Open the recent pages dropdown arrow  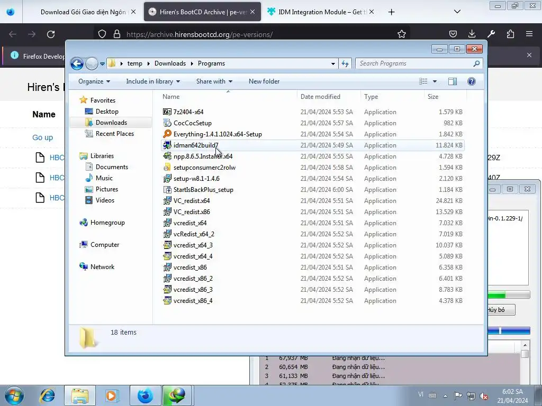[102, 64]
